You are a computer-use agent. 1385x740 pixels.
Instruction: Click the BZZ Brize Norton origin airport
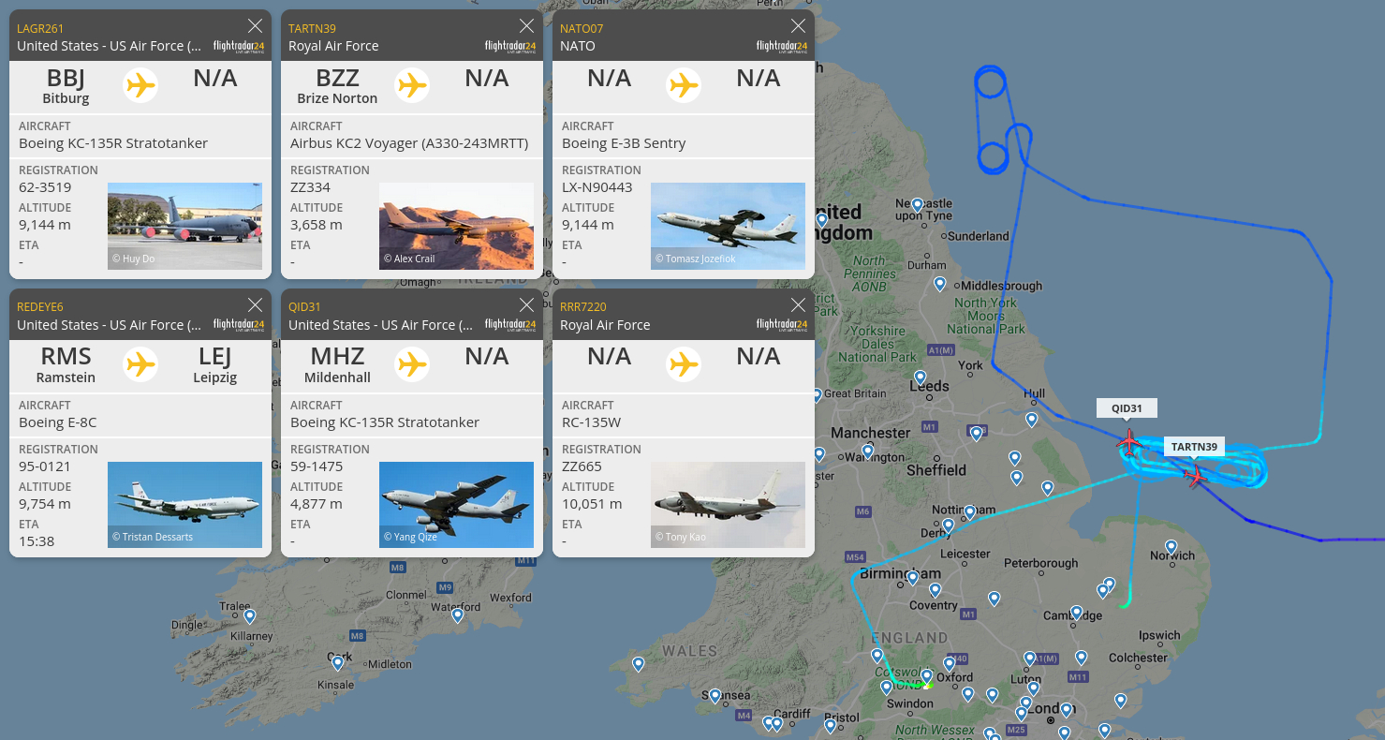coord(337,85)
